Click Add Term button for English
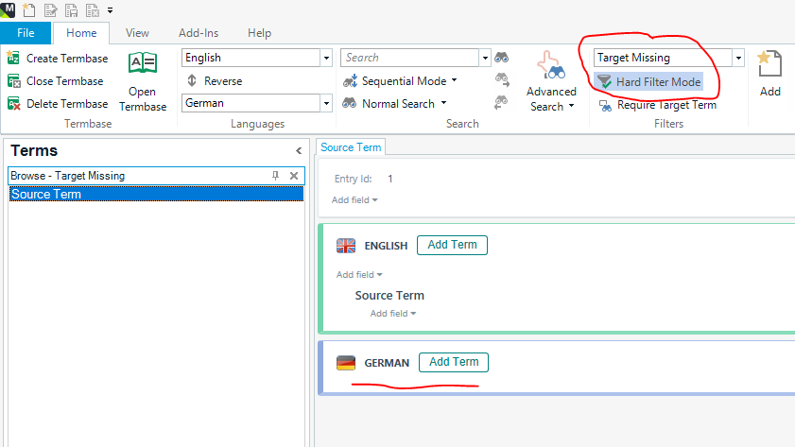This screenshot has height=447, width=795. [x=452, y=245]
